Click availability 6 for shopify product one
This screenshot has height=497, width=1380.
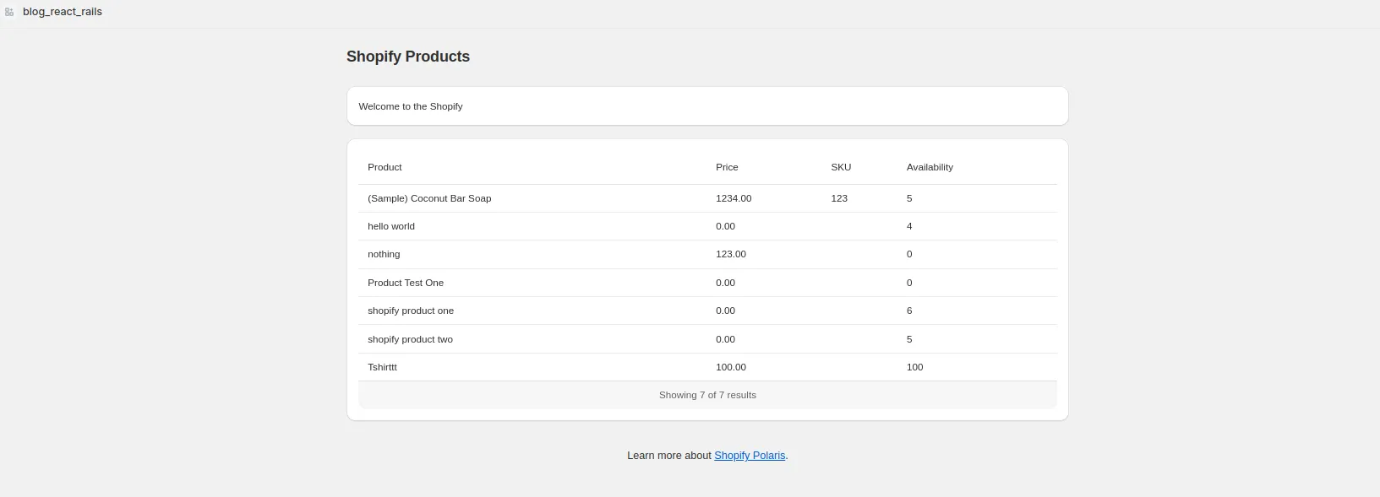pyautogui.click(x=909, y=311)
